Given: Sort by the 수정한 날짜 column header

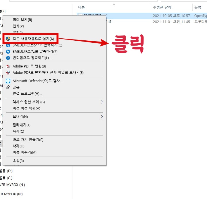Looking at the screenshot, I should point(162,7).
